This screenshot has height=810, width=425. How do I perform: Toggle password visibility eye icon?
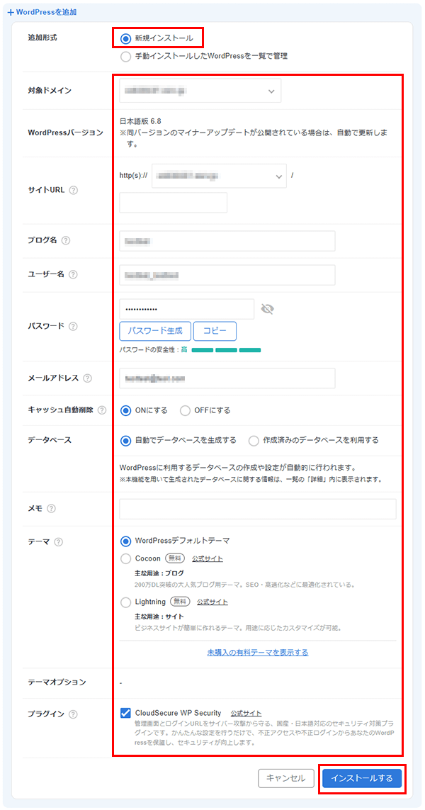point(268,309)
